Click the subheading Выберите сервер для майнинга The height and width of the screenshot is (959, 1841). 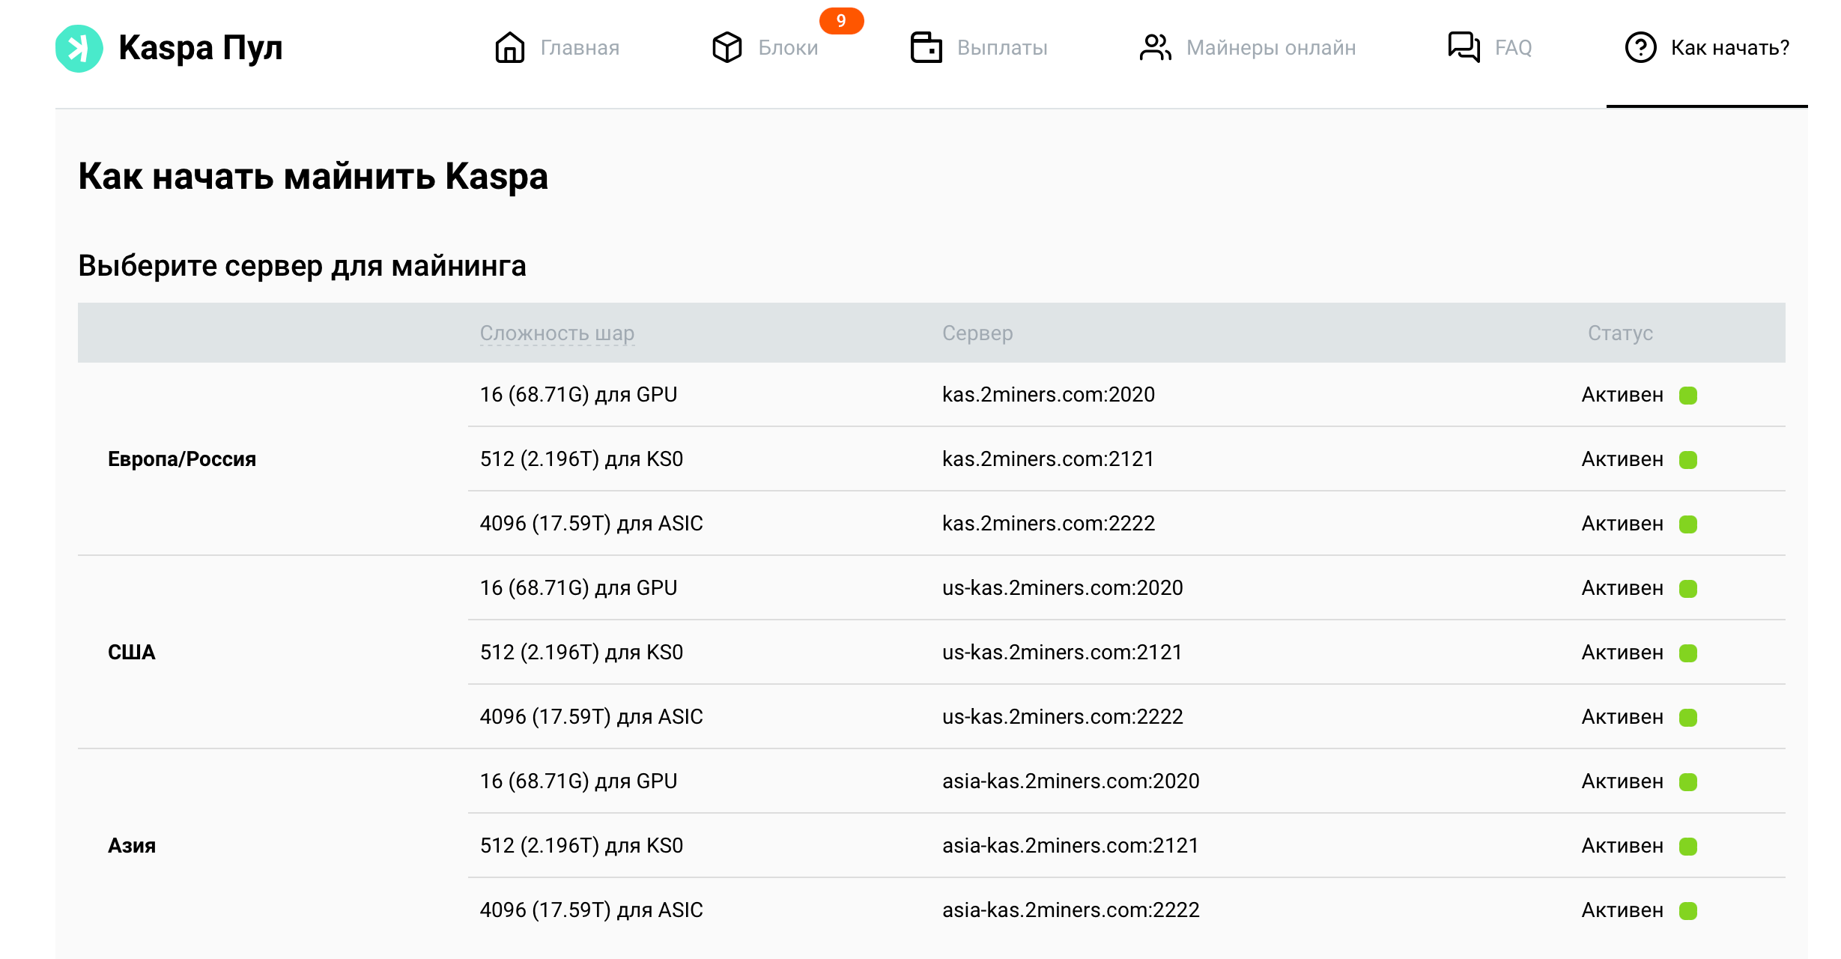tap(302, 267)
